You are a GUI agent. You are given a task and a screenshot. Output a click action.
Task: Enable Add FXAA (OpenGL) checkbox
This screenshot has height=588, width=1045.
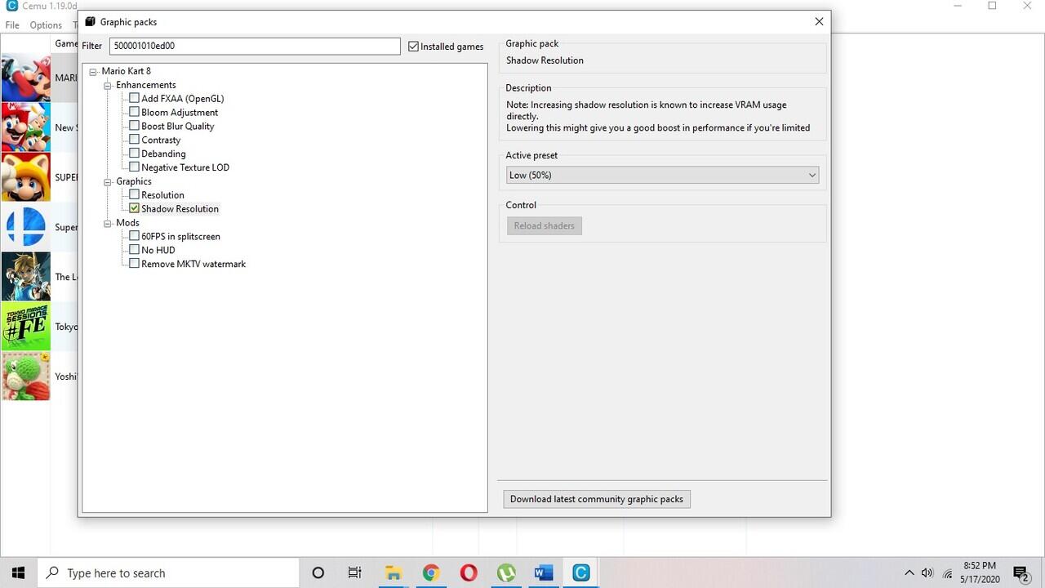134,98
